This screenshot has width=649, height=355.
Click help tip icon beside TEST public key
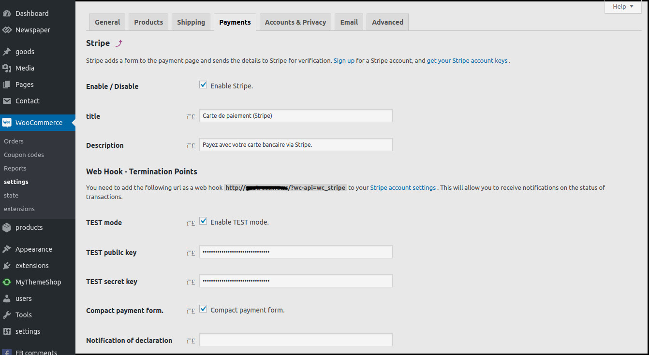(191, 253)
